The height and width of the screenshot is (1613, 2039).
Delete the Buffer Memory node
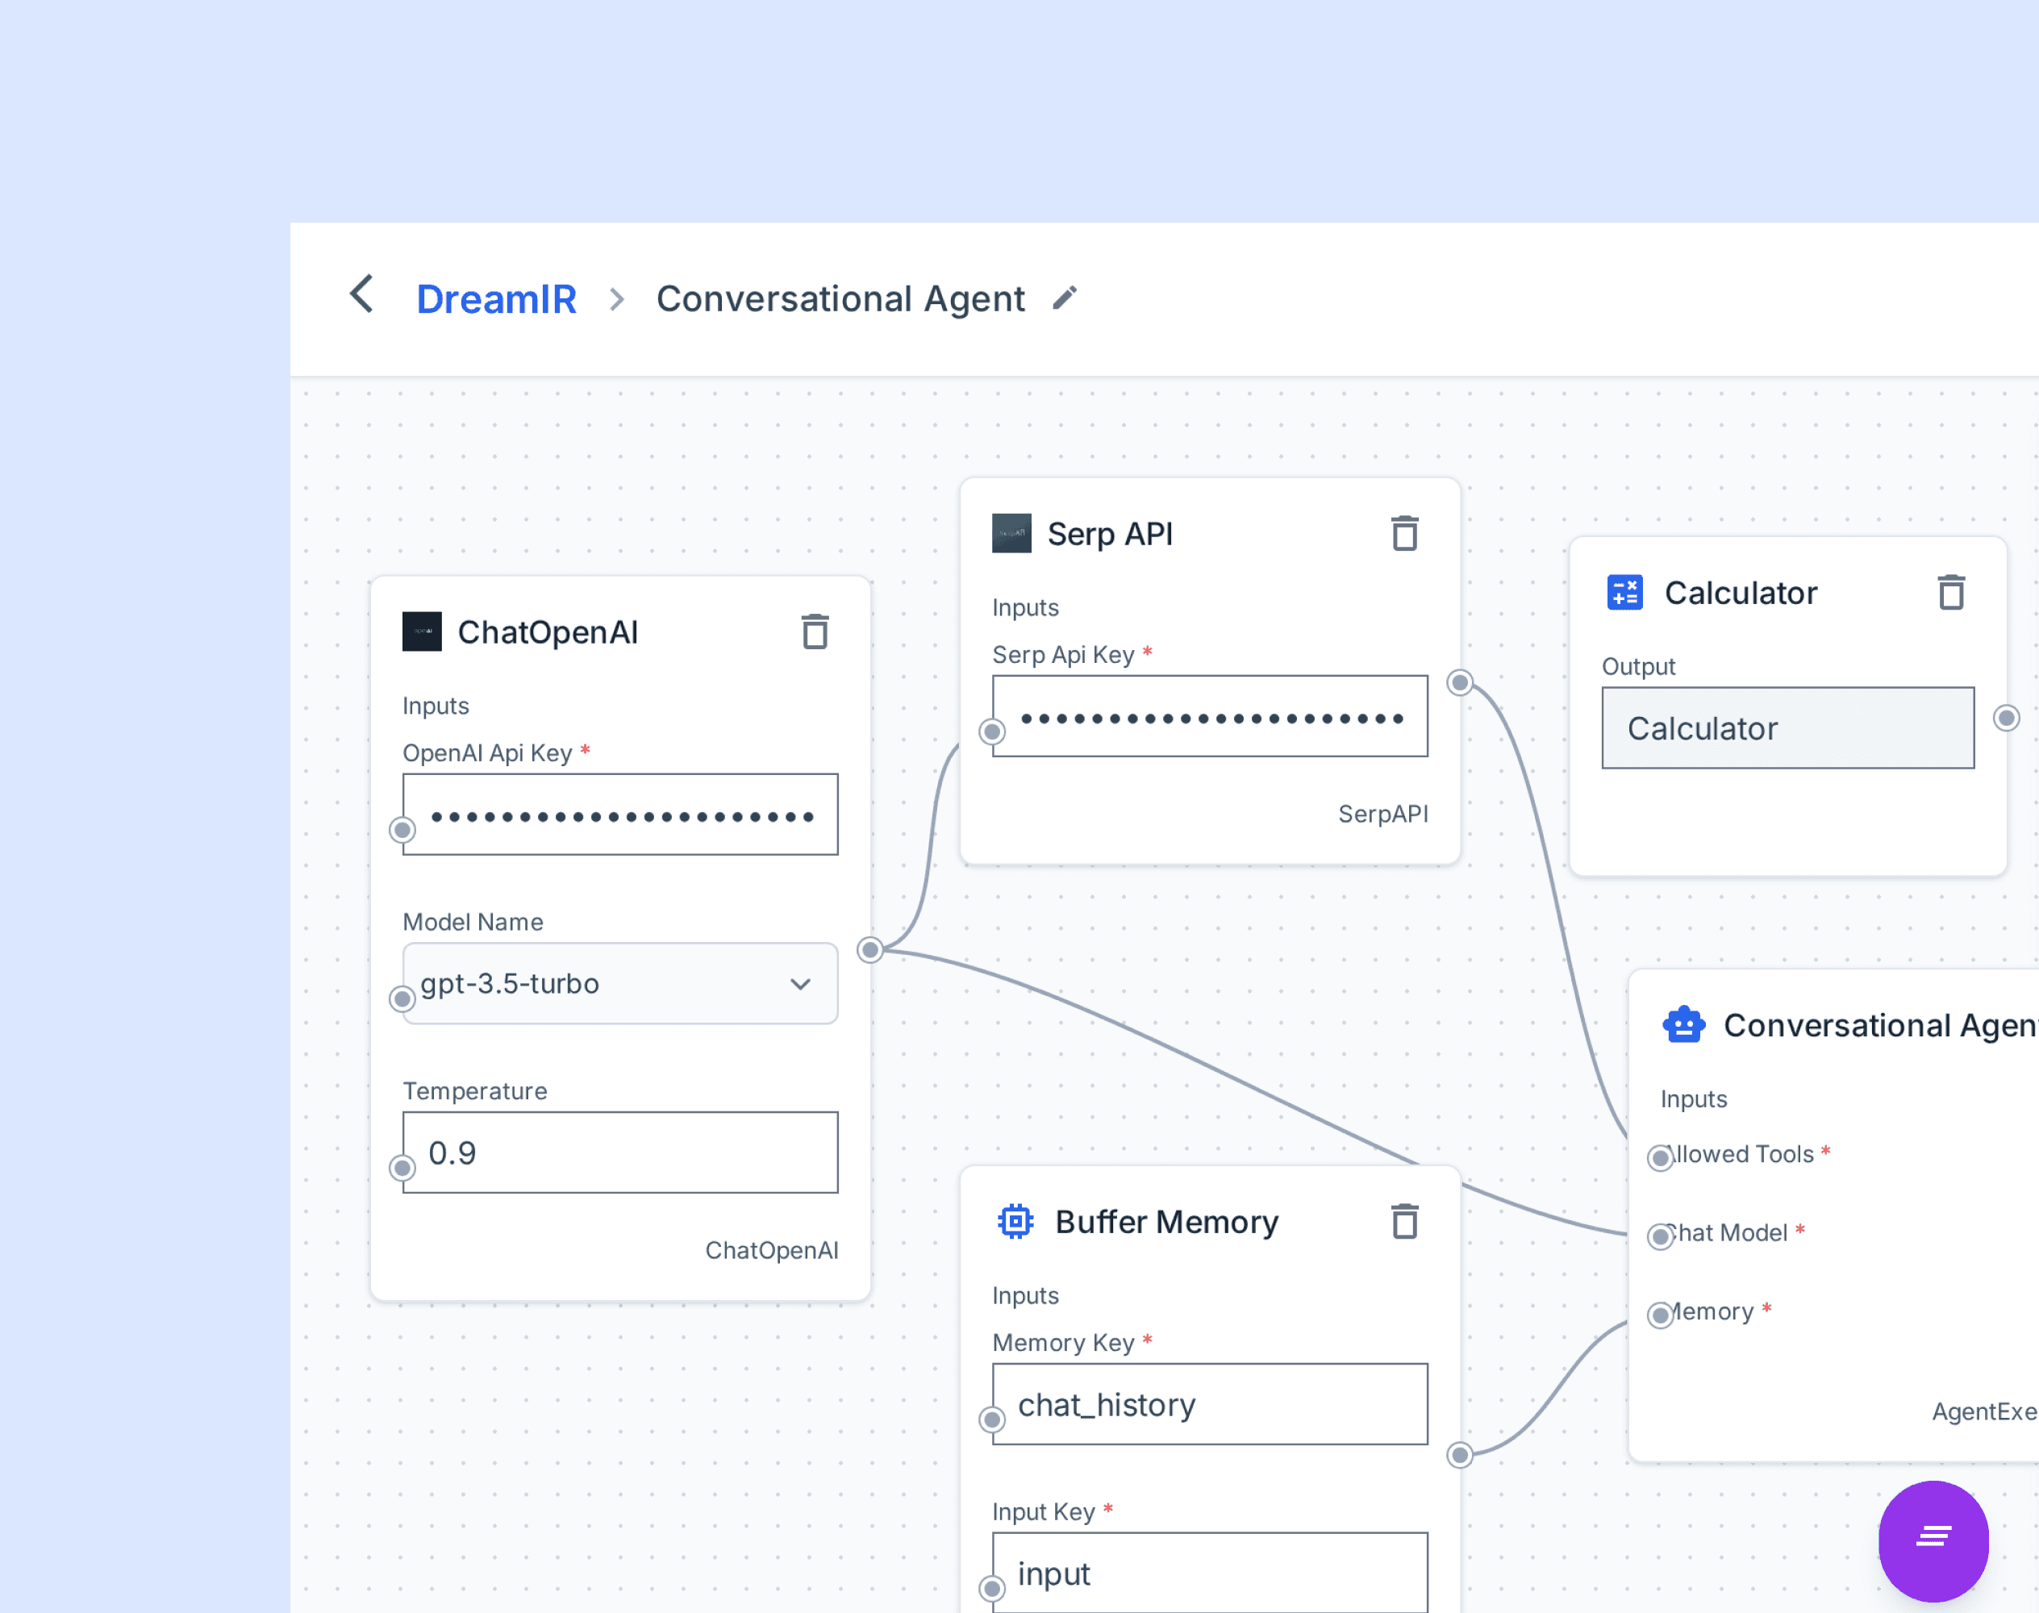(1404, 1221)
